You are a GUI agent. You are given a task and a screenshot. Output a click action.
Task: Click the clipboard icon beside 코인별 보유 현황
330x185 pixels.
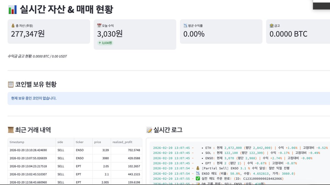pyautogui.click(x=11, y=84)
